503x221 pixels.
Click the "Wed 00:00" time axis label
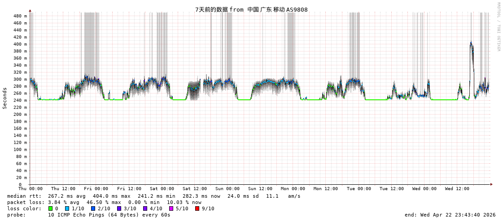425,189
